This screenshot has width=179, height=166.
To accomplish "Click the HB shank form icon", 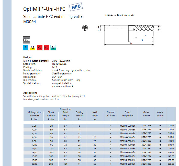I will click(27, 40).
